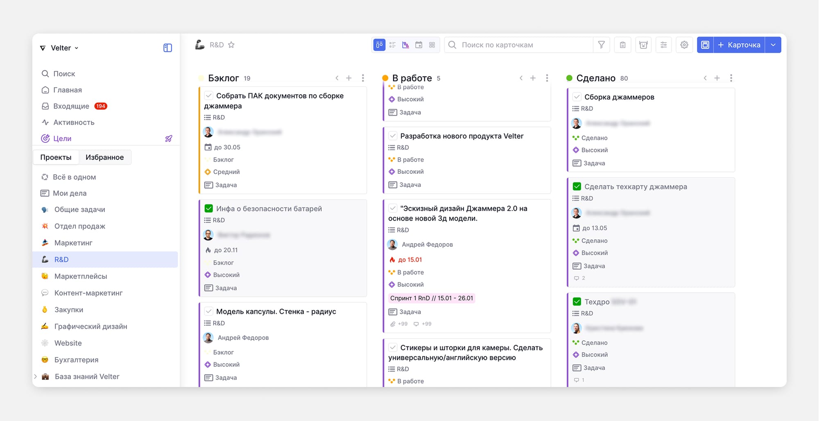Image resolution: width=819 pixels, height=421 pixels.
Task: Switch to the list view icon
Action: point(392,45)
